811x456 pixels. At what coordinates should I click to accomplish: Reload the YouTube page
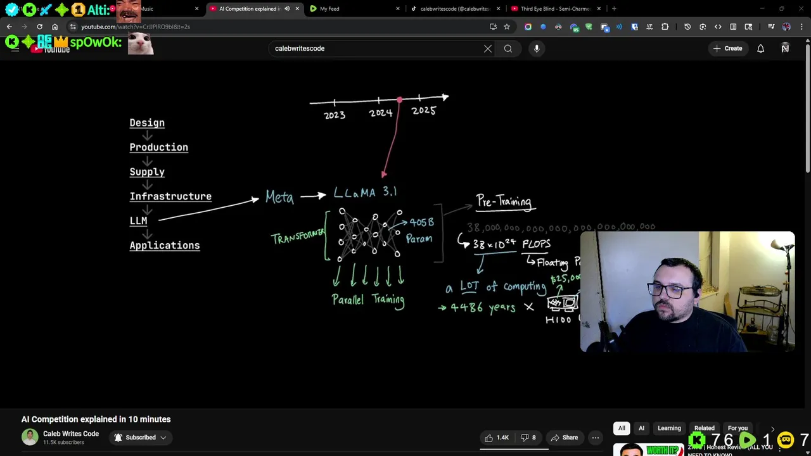click(x=39, y=27)
